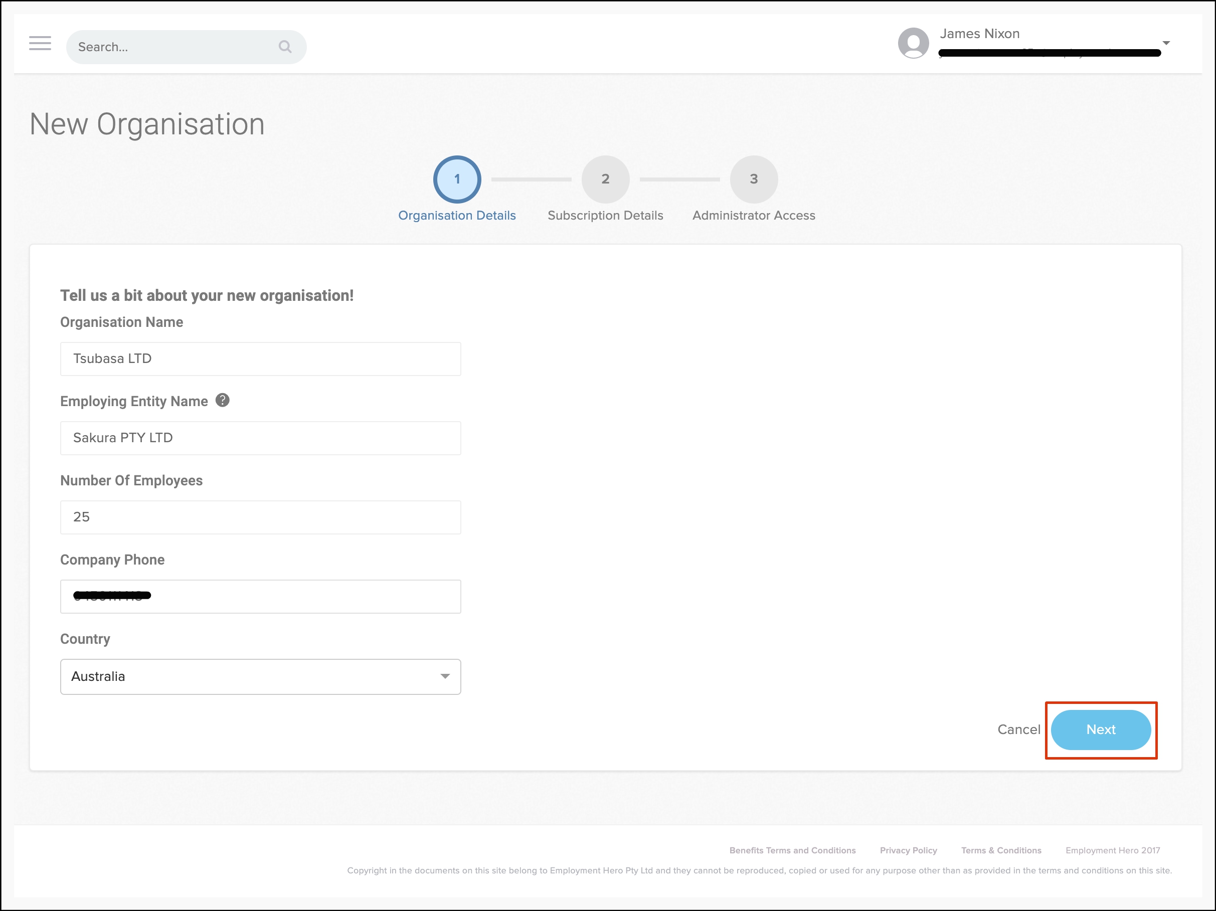Click the user avatar icon

point(913,43)
